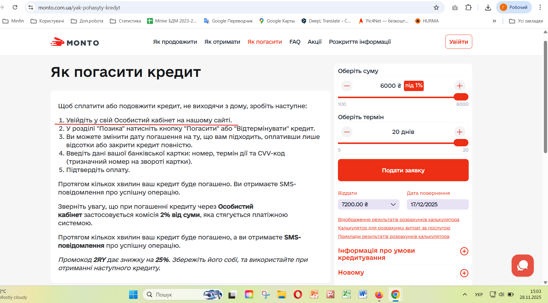Go to Як отримати menu item
This screenshot has height=303, width=548.
coord(222,42)
